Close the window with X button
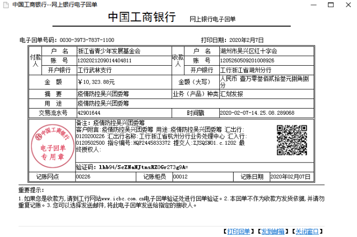357x237 pixels. [348, 5]
